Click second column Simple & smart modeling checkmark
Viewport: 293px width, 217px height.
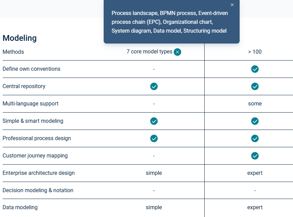click(255, 121)
